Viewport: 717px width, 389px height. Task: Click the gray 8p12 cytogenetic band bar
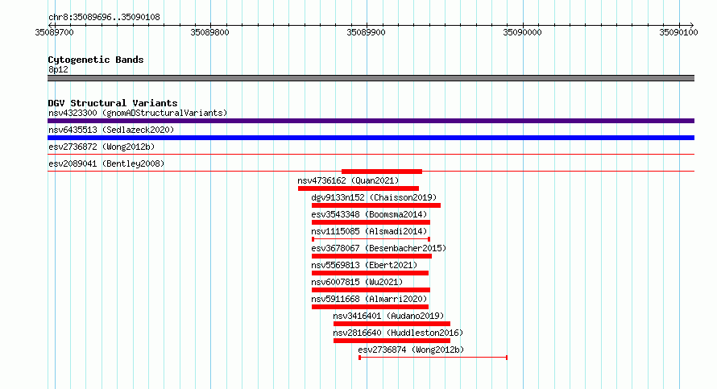coord(371,78)
